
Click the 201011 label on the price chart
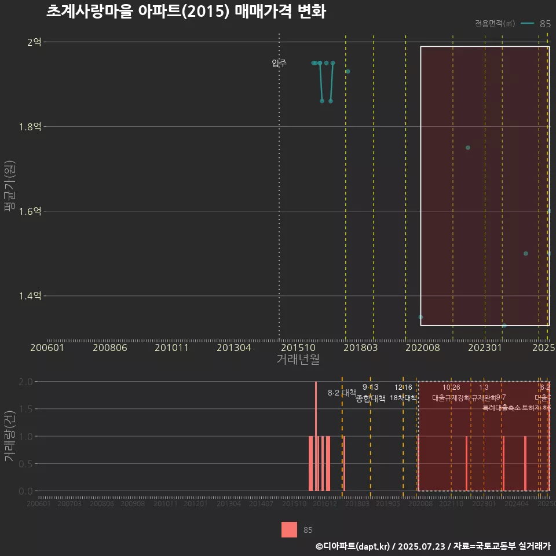tap(171, 348)
